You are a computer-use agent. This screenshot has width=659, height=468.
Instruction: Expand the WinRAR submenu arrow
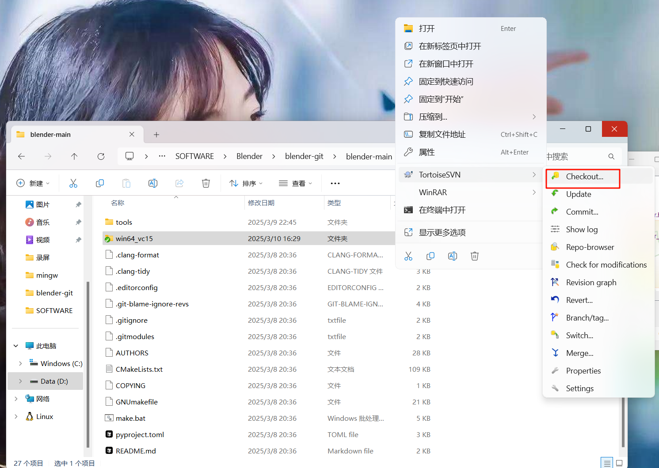[534, 192]
